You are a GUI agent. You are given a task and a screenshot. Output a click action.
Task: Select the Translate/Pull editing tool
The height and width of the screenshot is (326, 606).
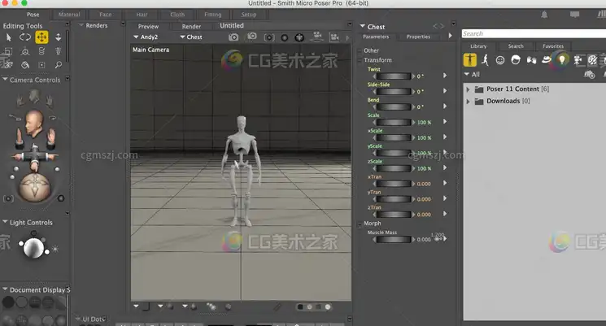(x=41, y=37)
